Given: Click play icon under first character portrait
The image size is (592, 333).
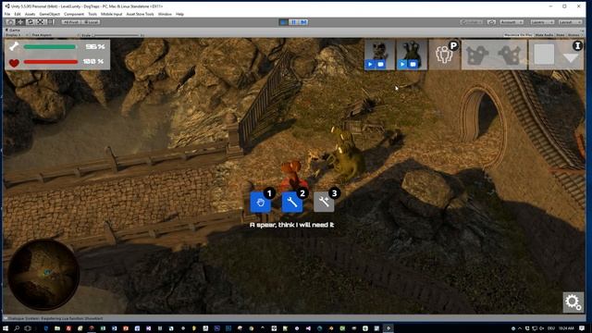Looking at the screenshot, I should click(x=370, y=65).
